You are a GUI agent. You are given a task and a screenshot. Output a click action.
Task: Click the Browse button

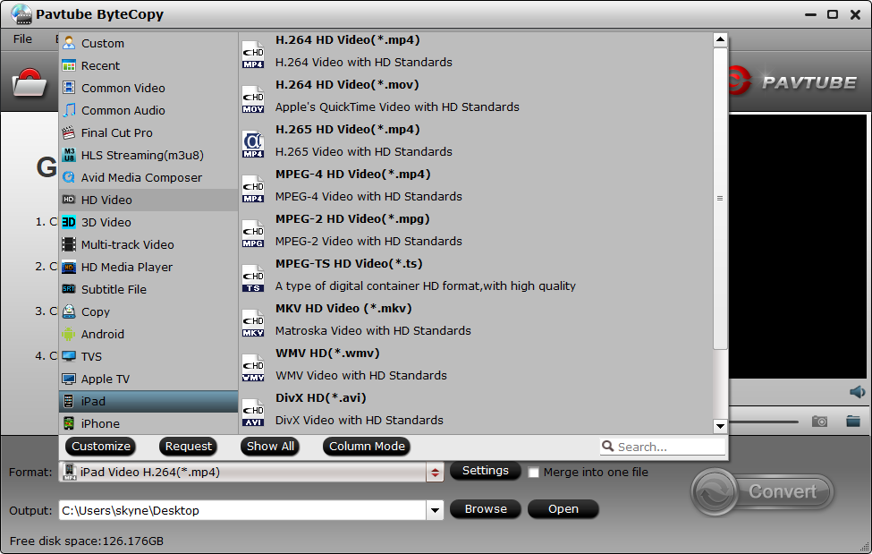486,509
